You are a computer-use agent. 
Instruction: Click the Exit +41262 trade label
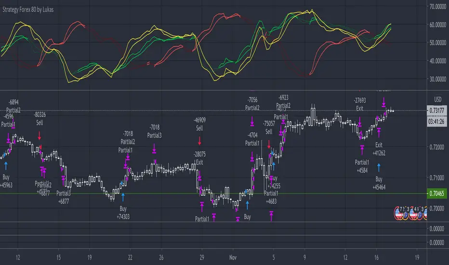click(x=379, y=149)
